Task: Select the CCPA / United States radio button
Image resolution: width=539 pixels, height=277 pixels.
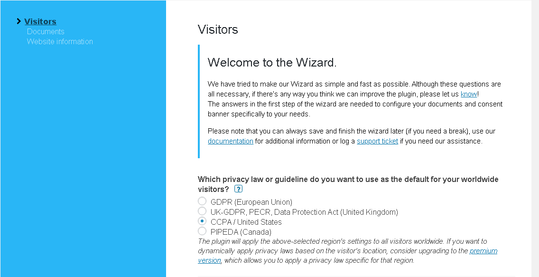Action: (x=202, y=221)
